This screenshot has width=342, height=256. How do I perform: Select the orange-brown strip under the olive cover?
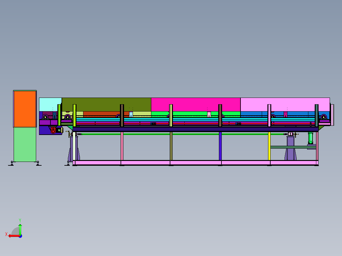click(x=106, y=113)
